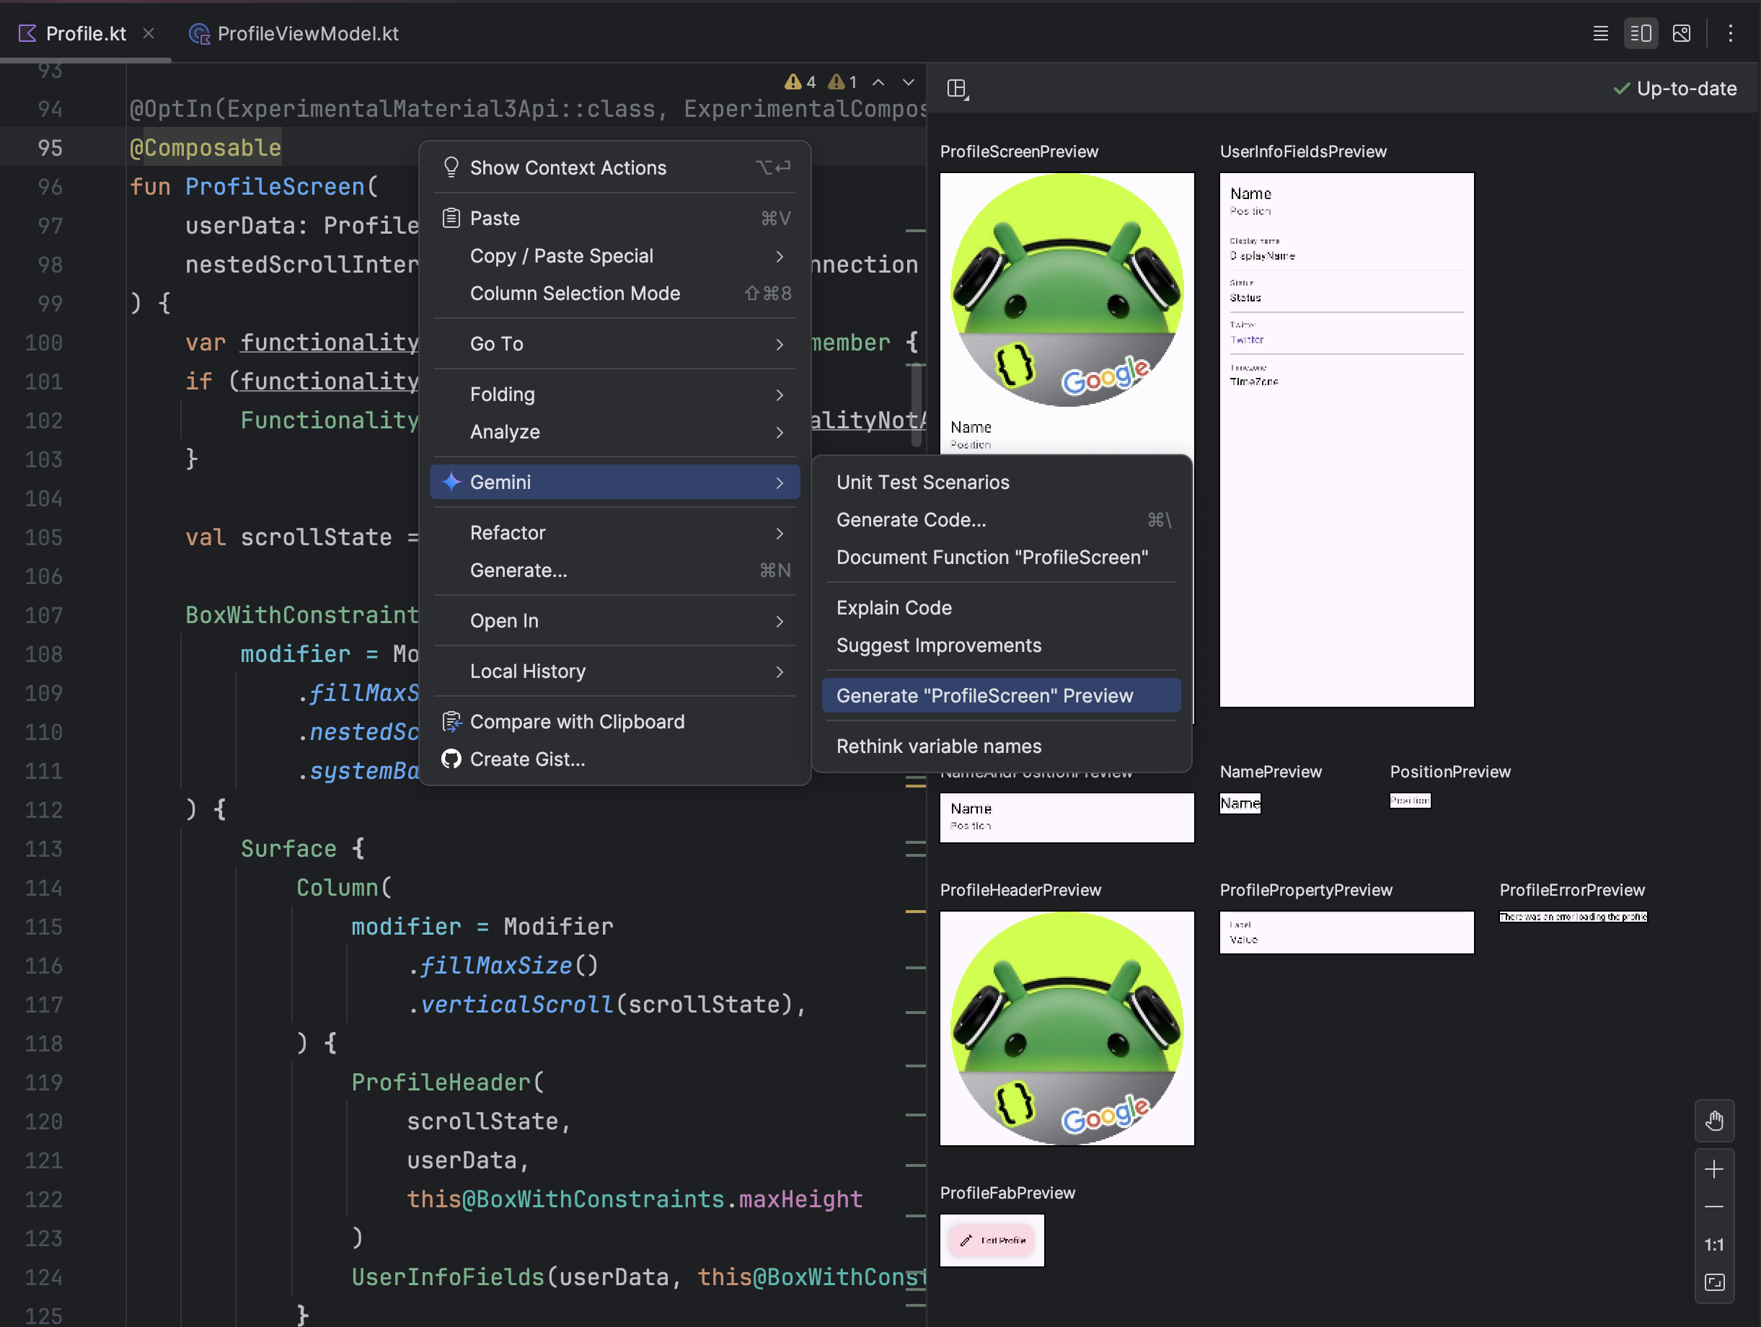Select 'Suggest Improvements' option
The height and width of the screenshot is (1327, 1761).
click(939, 644)
